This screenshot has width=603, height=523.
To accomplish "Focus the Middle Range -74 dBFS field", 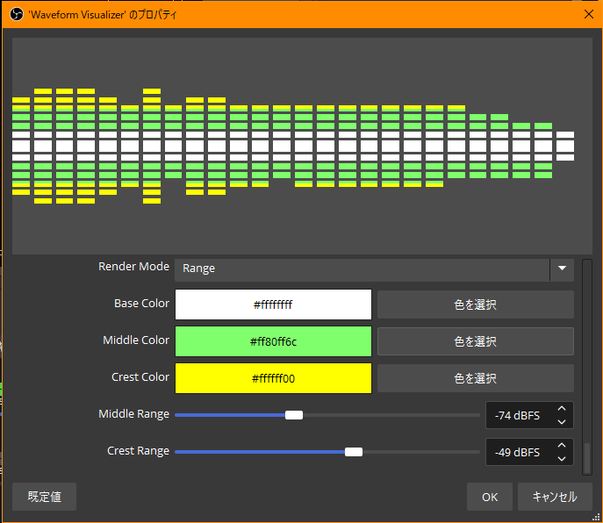I will pos(516,415).
